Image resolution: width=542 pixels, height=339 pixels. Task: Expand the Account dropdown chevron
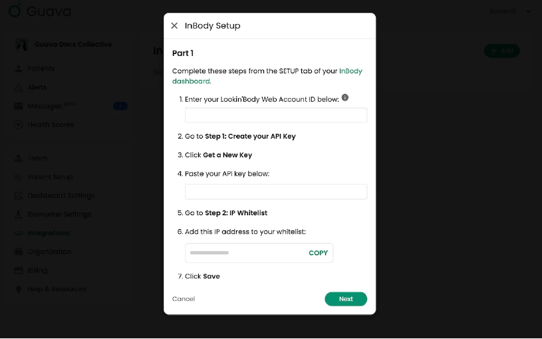(x=529, y=11)
